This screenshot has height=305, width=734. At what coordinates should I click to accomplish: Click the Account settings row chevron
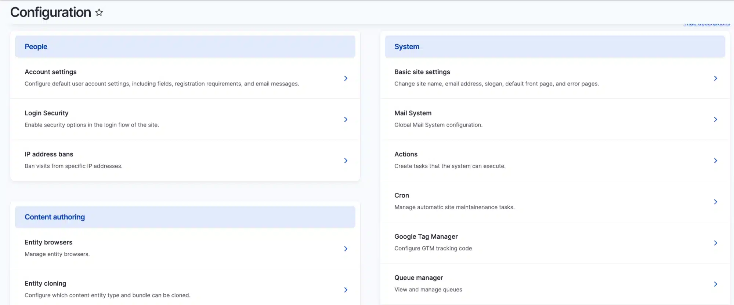[x=346, y=78]
